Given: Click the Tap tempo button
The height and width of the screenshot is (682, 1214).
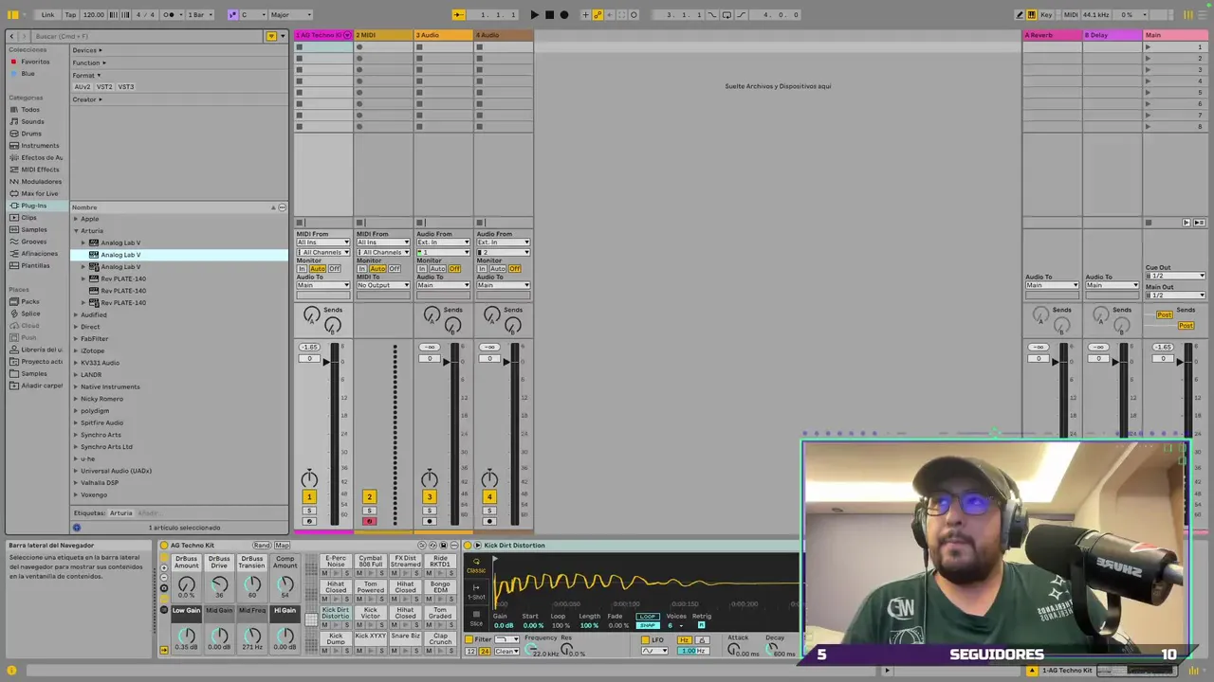Looking at the screenshot, I should (70, 14).
